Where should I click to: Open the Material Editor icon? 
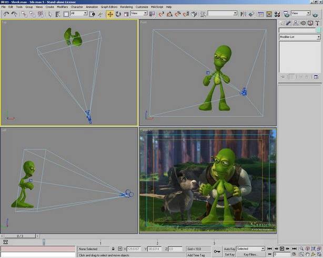[277, 14]
